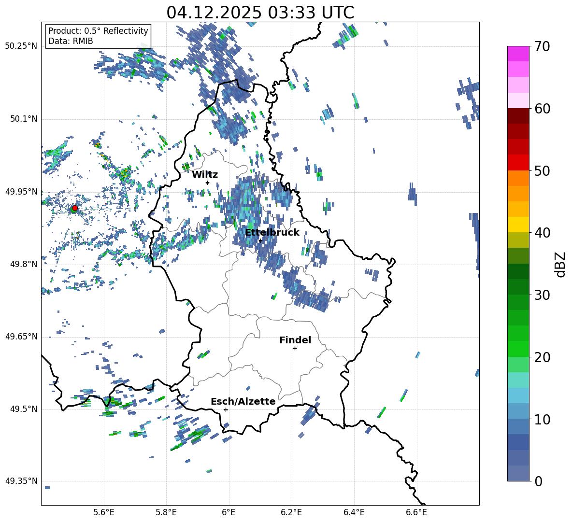Click the 49.95°N latitude label

point(21,191)
